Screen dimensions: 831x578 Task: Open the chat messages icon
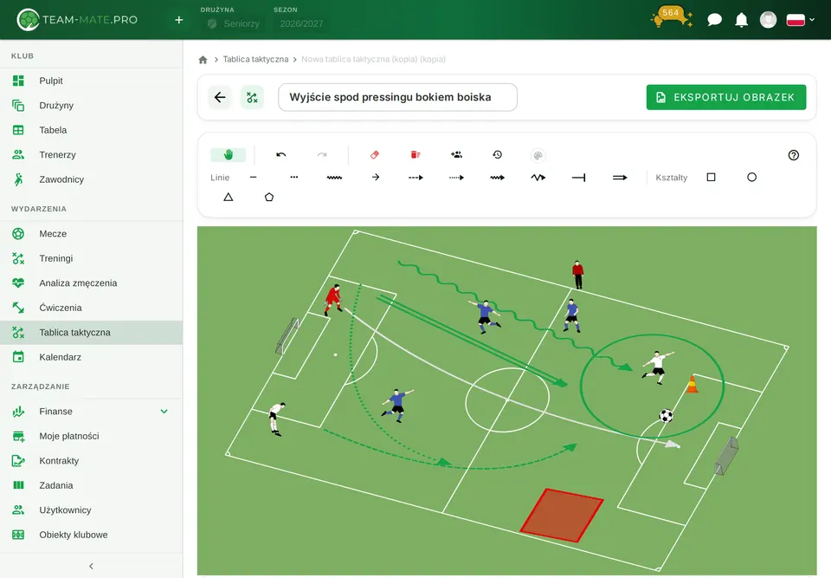coord(714,20)
